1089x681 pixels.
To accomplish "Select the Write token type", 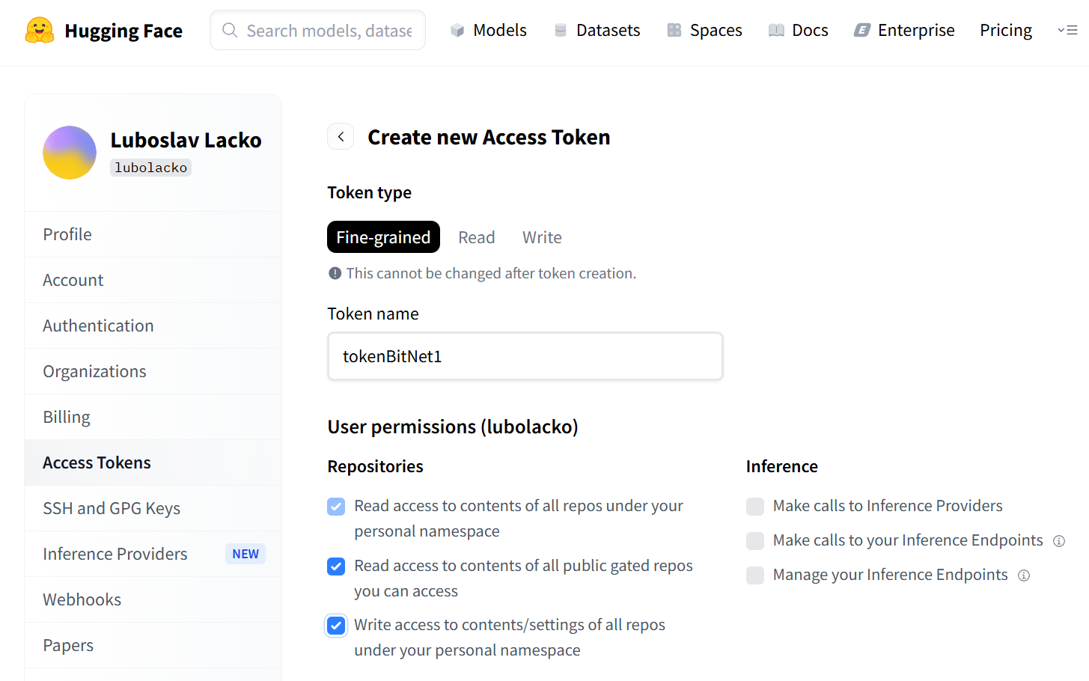I will click(x=542, y=237).
